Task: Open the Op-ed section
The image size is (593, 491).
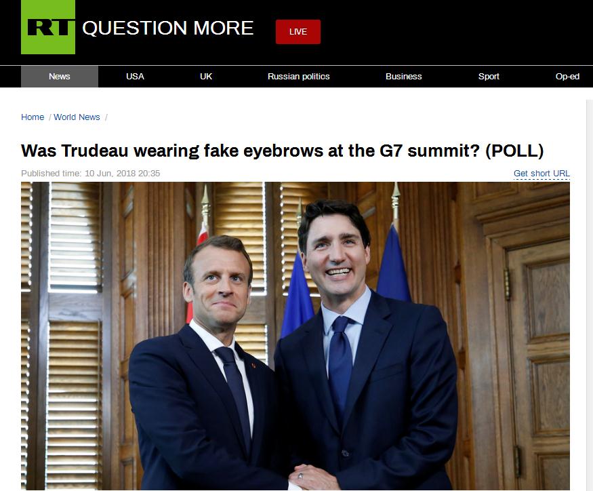Action: [x=567, y=77]
